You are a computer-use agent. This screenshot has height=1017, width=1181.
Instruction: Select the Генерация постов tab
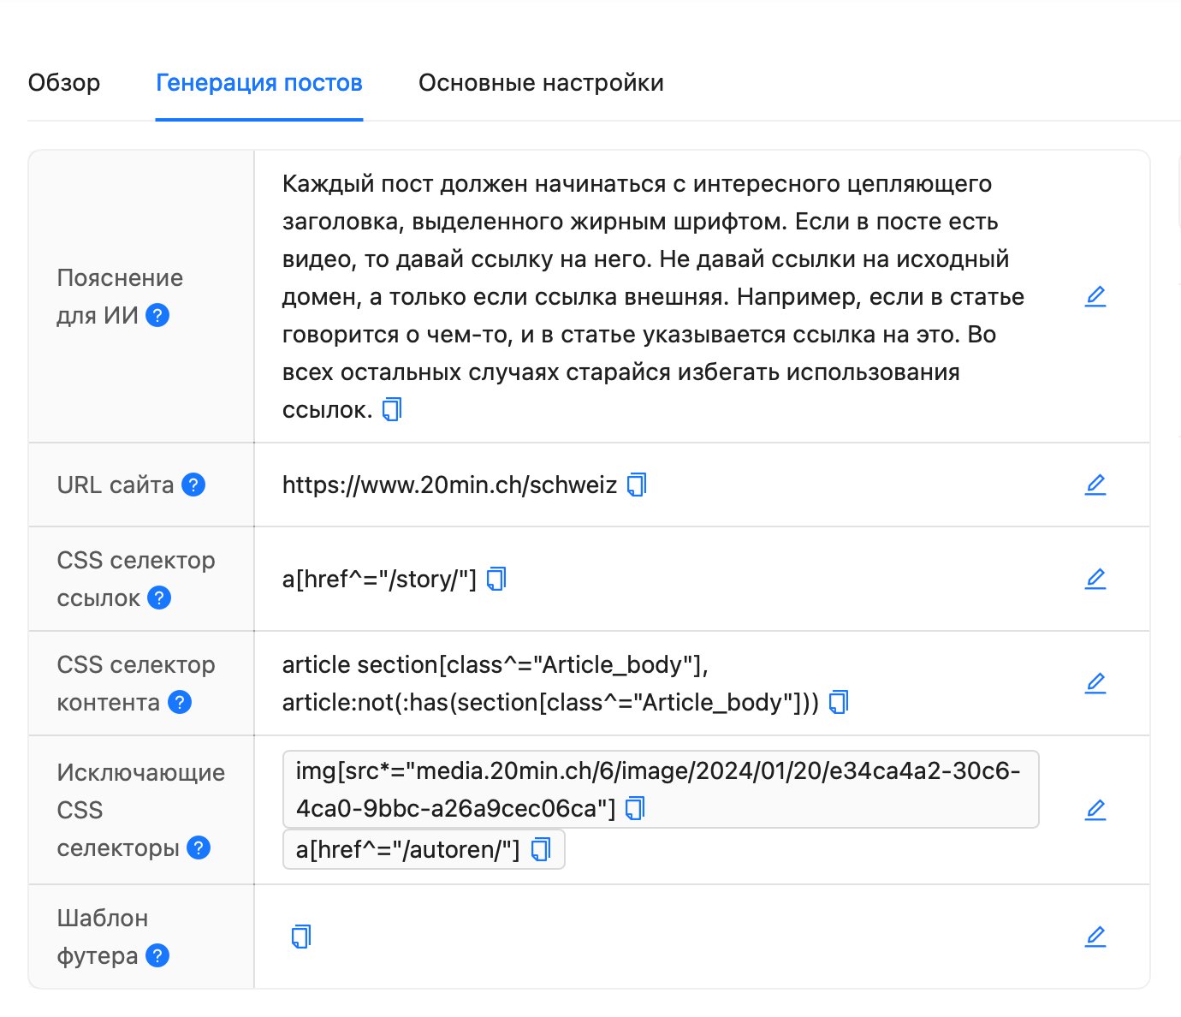pyautogui.click(x=259, y=83)
